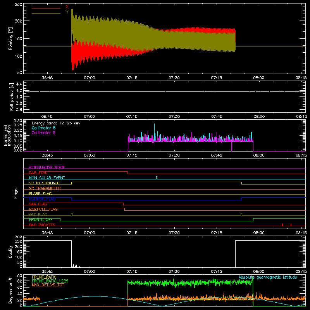Click the 250 tick on Pointing axis
The width and height of the screenshot is (310, 310).
(19, 4)
